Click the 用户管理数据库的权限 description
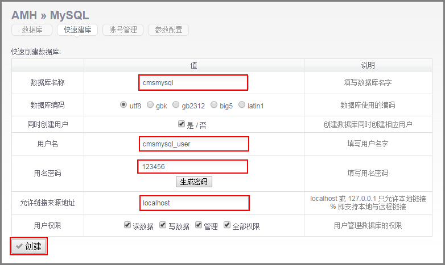This screenshot has width=445, height=265. (368, 225)
